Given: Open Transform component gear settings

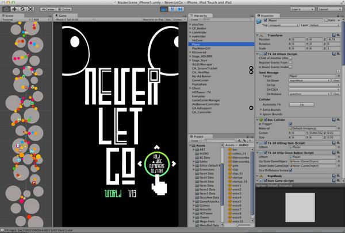Looking at the screenshot, I should (339, 35).
